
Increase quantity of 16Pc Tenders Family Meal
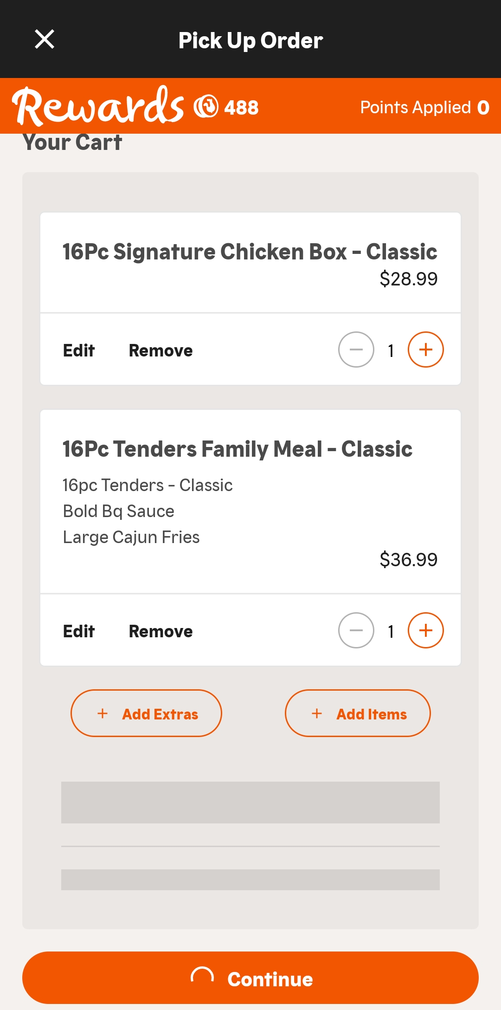tap(425, 631)
